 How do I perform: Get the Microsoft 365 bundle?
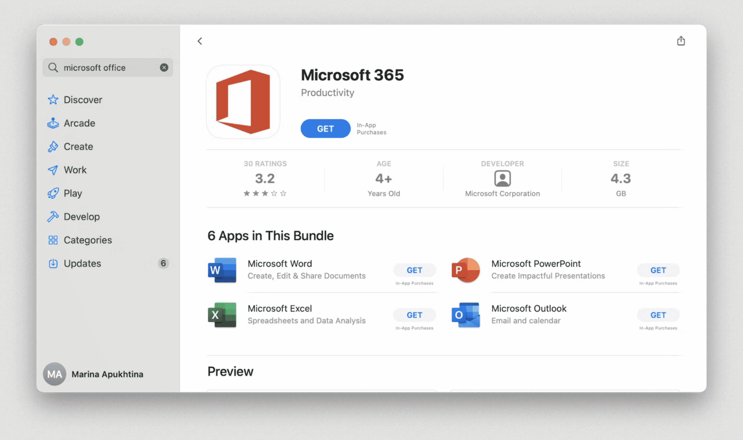[325, 129]
